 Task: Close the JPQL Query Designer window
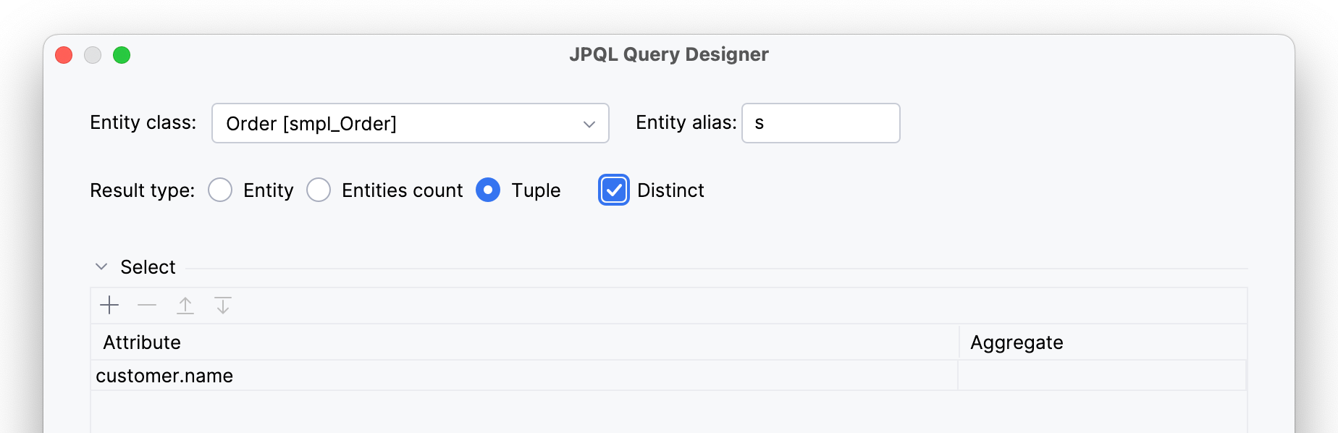[64, 55]
